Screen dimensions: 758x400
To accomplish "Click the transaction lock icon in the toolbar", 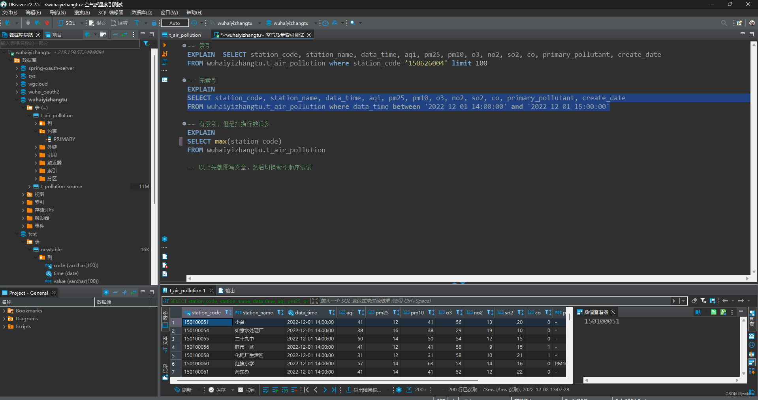I will [154, 23].
